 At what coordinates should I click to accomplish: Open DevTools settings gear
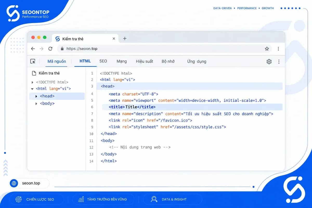point(269,62)
